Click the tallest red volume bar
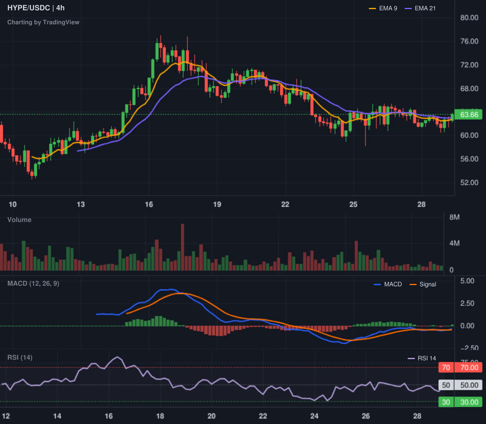The height and width of the screenshot is (424, 486). point(183,247)
